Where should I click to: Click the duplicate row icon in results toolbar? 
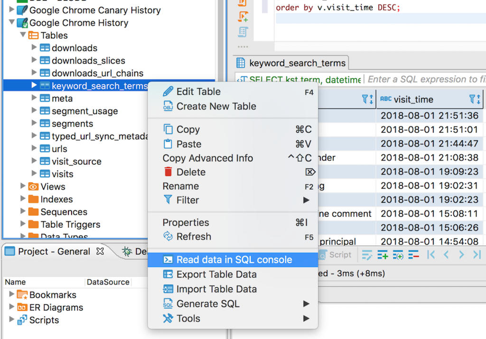click(398, 255)
